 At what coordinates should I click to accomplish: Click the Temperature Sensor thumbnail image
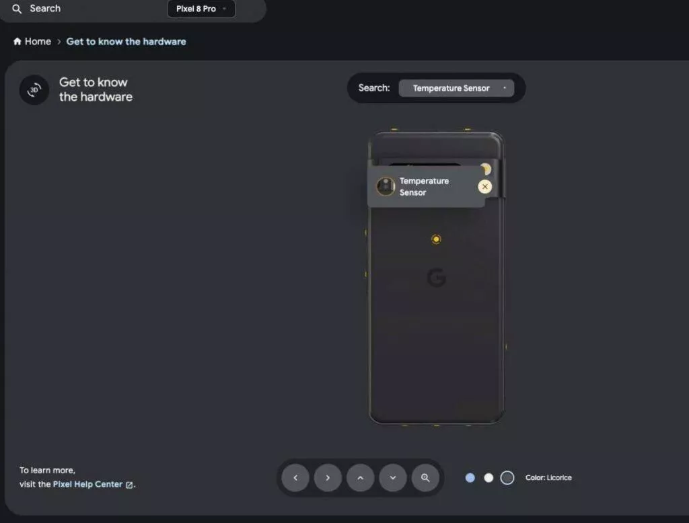coord(386,186)
